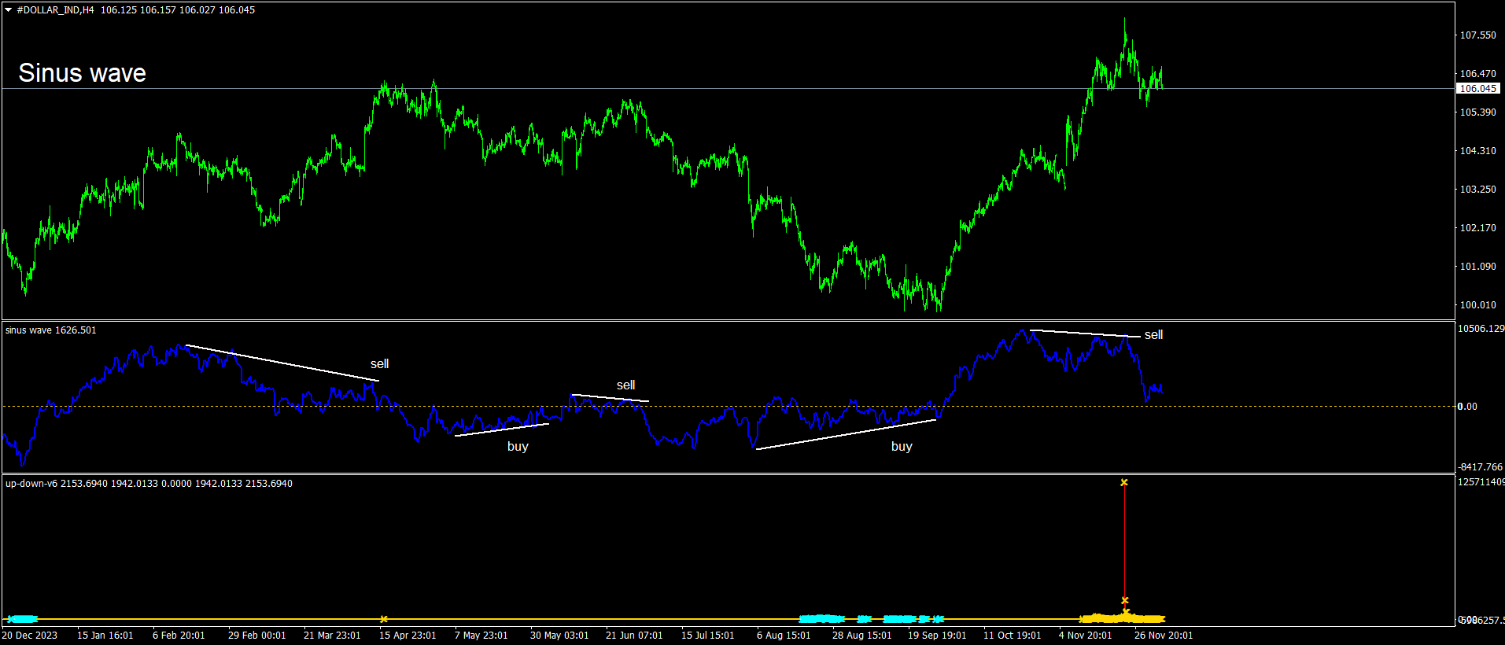The image size is (1505, 645).
Task: Select the middle "sell" label near 21 Jun
Action: (625, 385)
